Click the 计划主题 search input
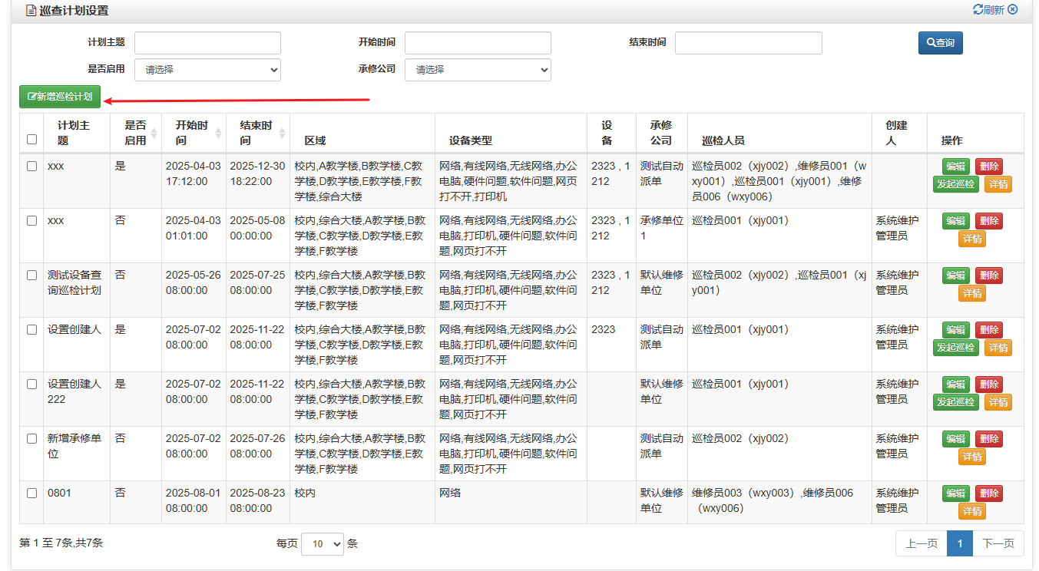Screen dimensions: 1039x571 (207, 43)
